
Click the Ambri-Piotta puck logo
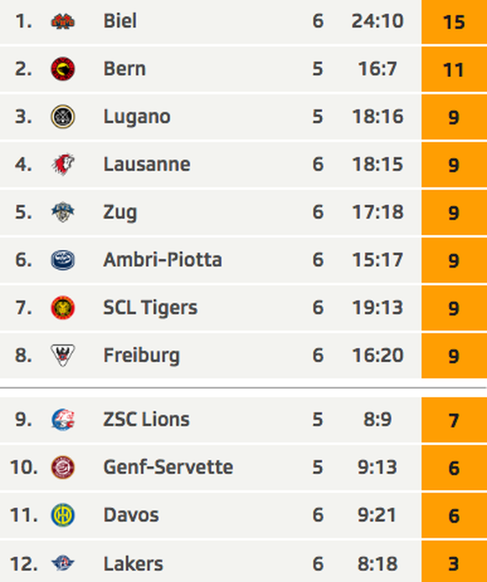click(x=63, y=260)
